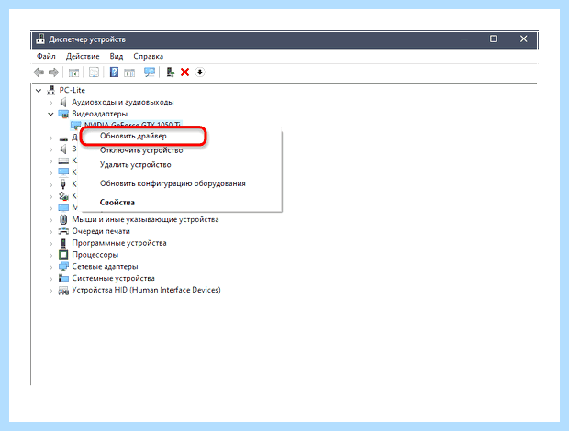Maximize the Диспетчер устройств window
Image resolution: width=569 pixels, height=431 pixels.
(x=494, y=39)
